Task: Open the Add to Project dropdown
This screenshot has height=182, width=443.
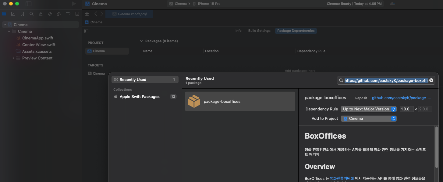Action: (369, 119)
